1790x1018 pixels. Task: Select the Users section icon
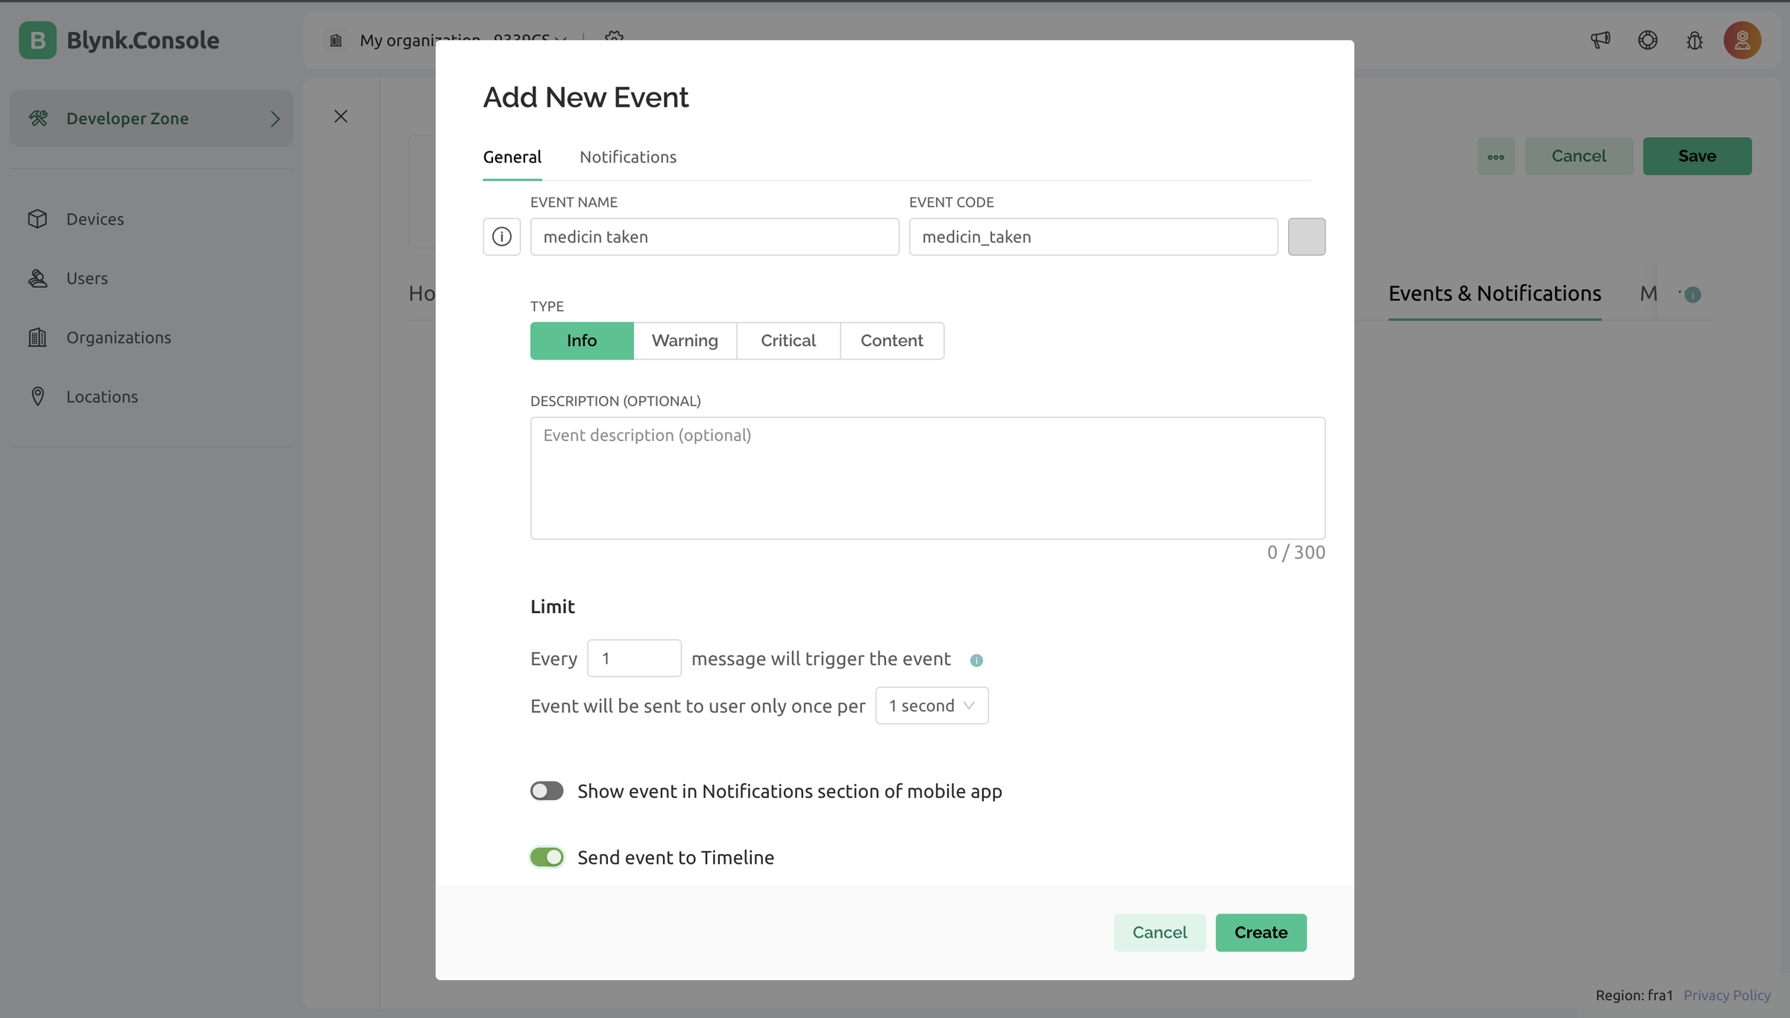point(38,277)
